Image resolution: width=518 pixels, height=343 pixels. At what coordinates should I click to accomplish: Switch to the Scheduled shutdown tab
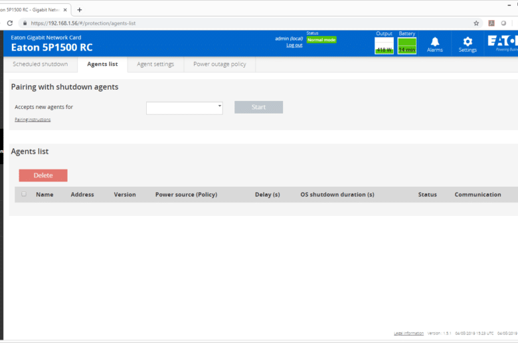coord(41,64)
